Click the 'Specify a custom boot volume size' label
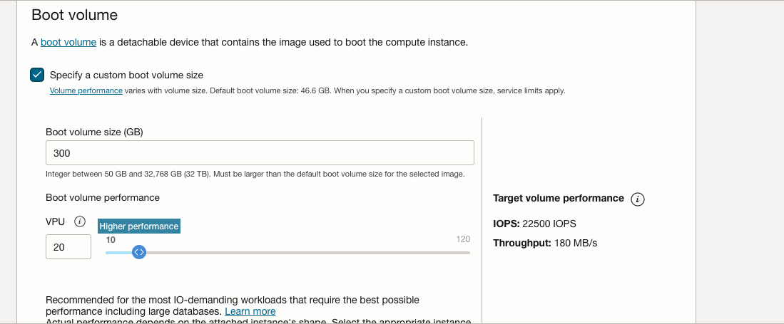Viewport: 784px width, 324px height. click(x=126, y=75)
